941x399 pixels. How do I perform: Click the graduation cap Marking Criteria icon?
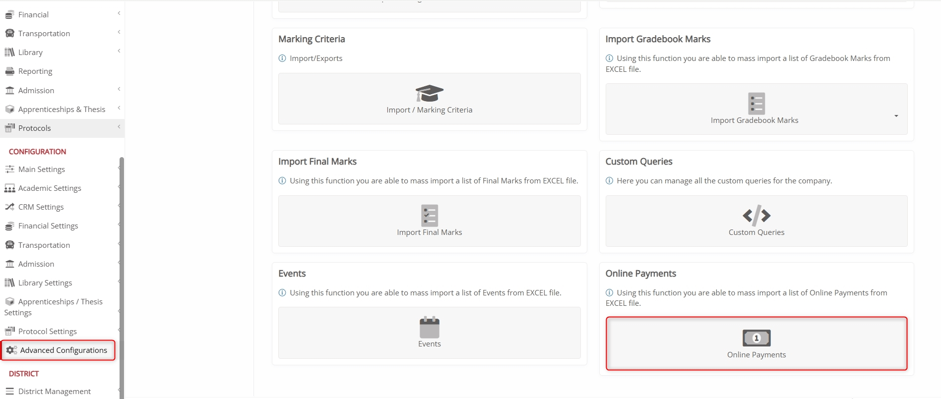(x=429, y=93)
